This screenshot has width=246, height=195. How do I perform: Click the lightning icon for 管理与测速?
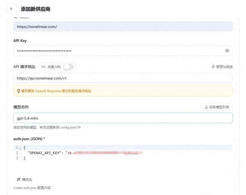[213, 67]
